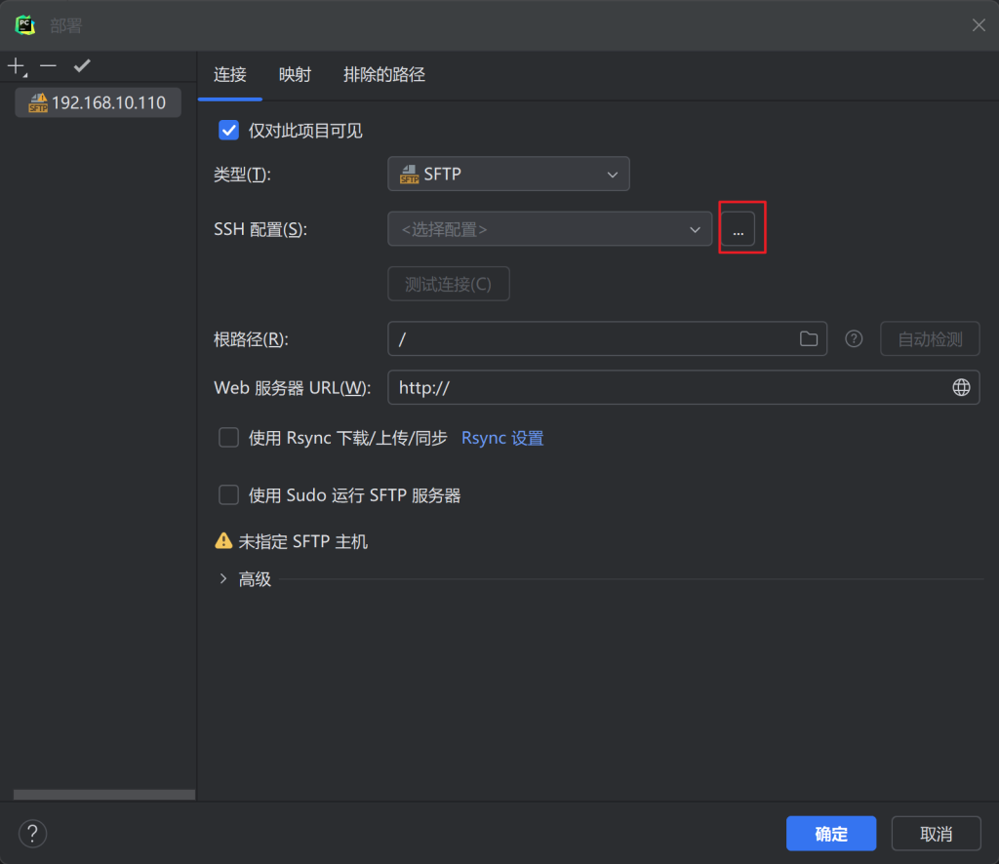Select the 192.168.10.110 server entry
Screen dimensions: 999x864
[98, 102]
